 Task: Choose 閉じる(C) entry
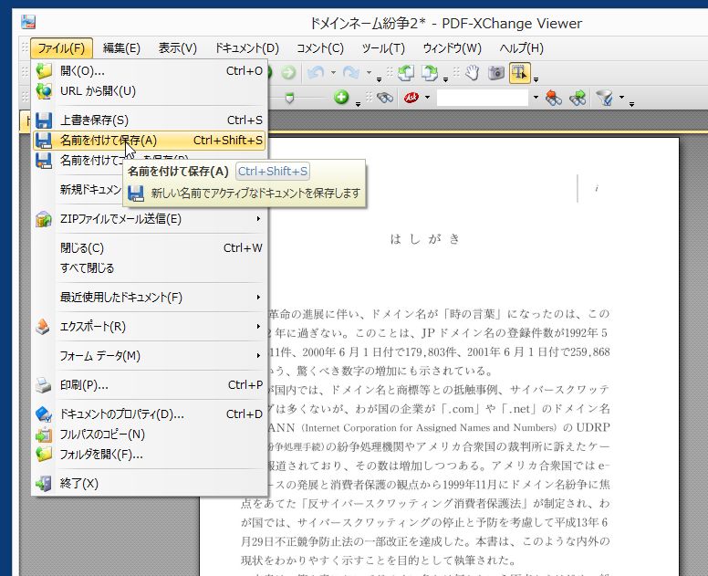(x=149, y=248)
